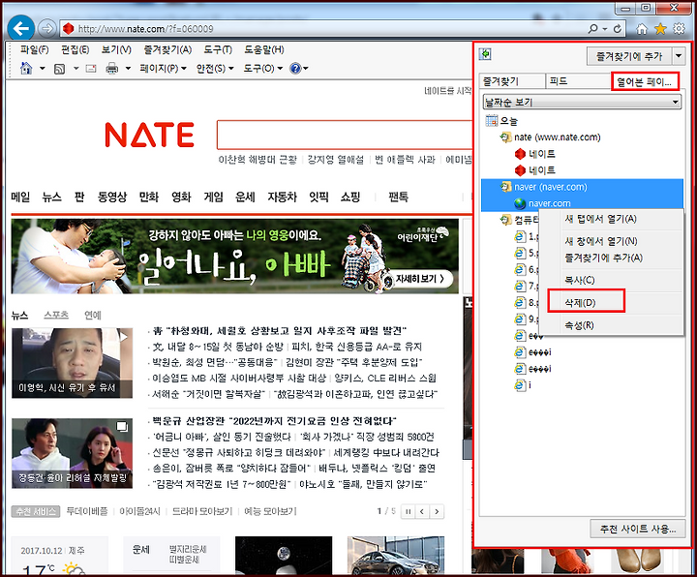Switch to the 열어본 페이... history tab
The image size is (697, 577).
pyautogui.click(x=645, y=81)
